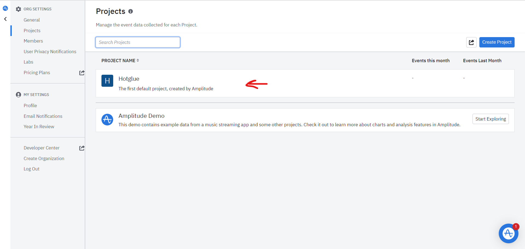
Task: Open Developer Center link
Action: tap(42, 148)
